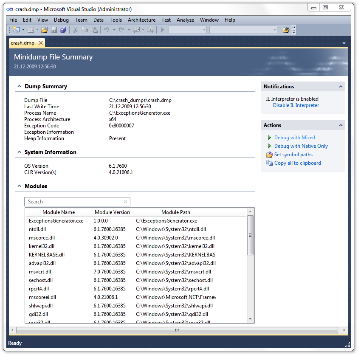
Task: Click the Copy all to clipboard icon
Action: coord(269,163)
